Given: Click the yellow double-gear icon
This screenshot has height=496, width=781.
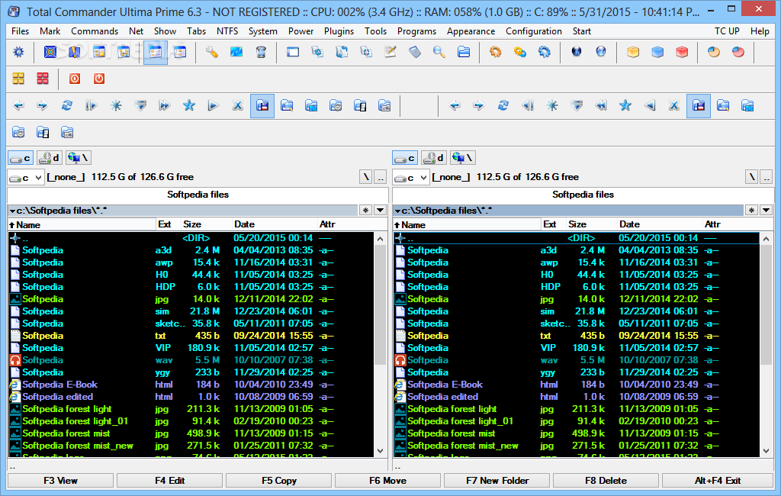Looking at the screenshot, I should [519, 52].
